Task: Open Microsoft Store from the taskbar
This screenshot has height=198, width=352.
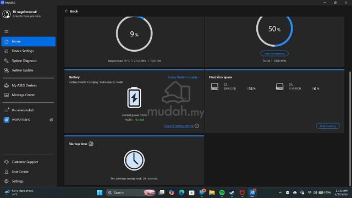Action: (191, 193)
